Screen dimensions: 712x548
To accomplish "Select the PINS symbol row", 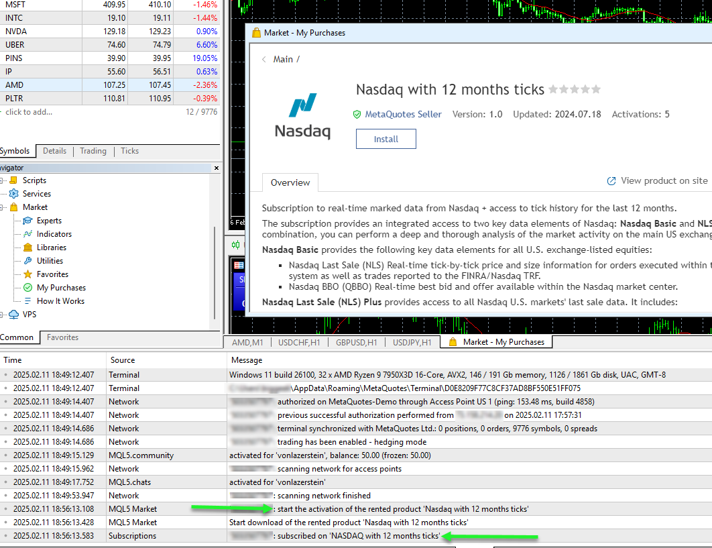I will pyautogui.click(x=109, y=58).
